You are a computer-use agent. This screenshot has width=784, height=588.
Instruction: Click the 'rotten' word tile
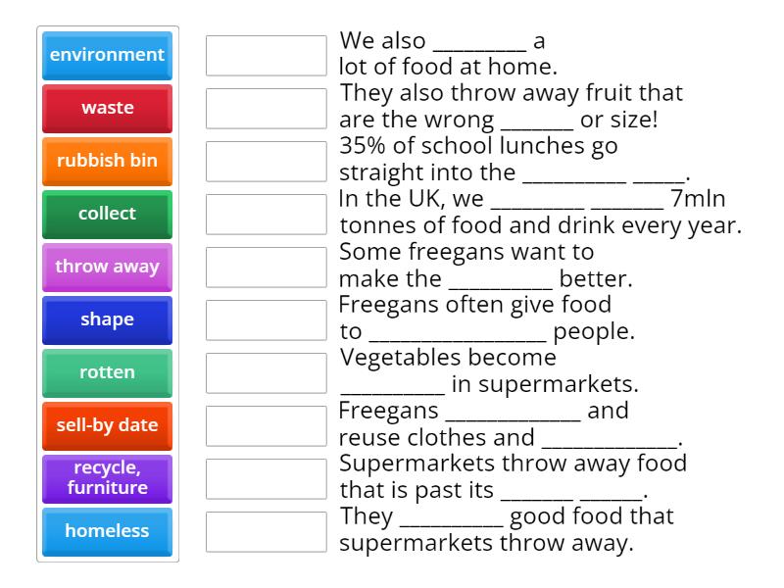click(107, 372)
